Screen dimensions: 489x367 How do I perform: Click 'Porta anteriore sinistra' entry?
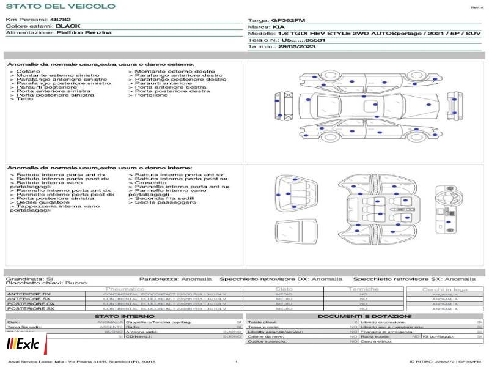pos(50,91)
